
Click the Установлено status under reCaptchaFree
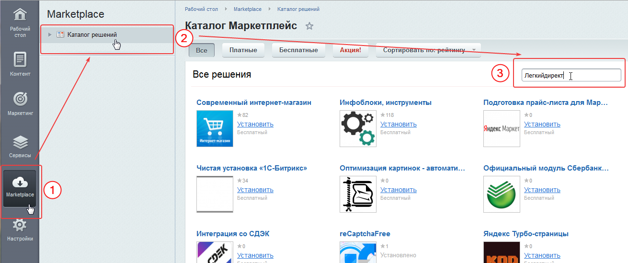(x=398, y=255)
